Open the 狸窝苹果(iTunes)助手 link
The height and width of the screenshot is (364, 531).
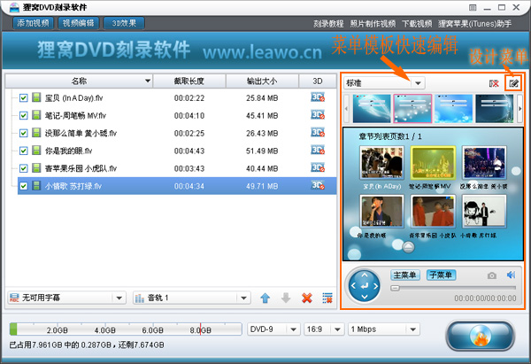coord(474,24)
